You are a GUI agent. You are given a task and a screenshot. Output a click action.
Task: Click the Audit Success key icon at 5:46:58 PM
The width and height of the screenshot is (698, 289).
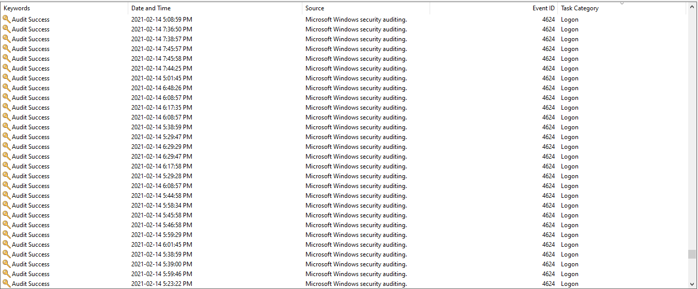(6, 225)
